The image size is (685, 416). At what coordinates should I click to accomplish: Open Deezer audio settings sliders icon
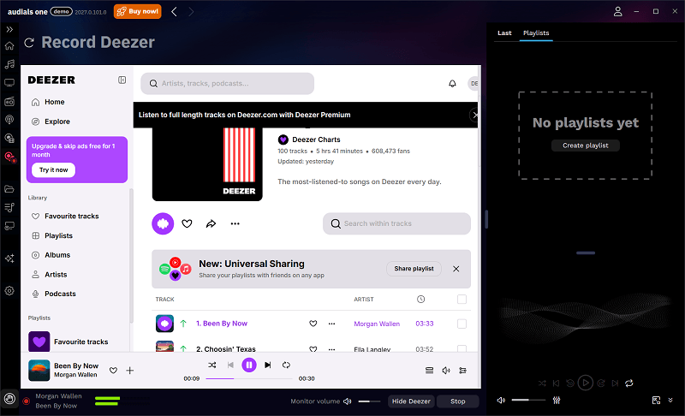pyautogui.click(x=462, y=370)
